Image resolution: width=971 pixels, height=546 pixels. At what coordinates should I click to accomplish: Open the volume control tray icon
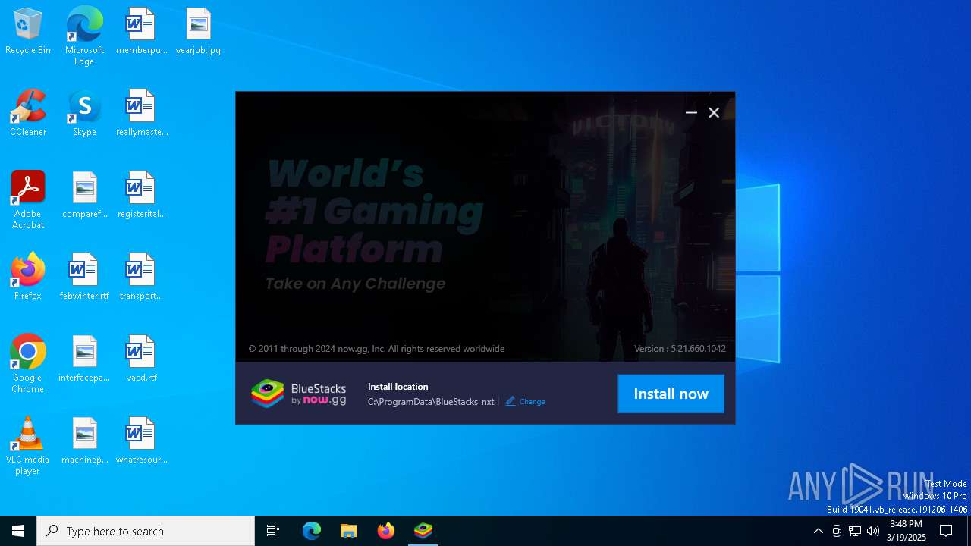point(873,531)
